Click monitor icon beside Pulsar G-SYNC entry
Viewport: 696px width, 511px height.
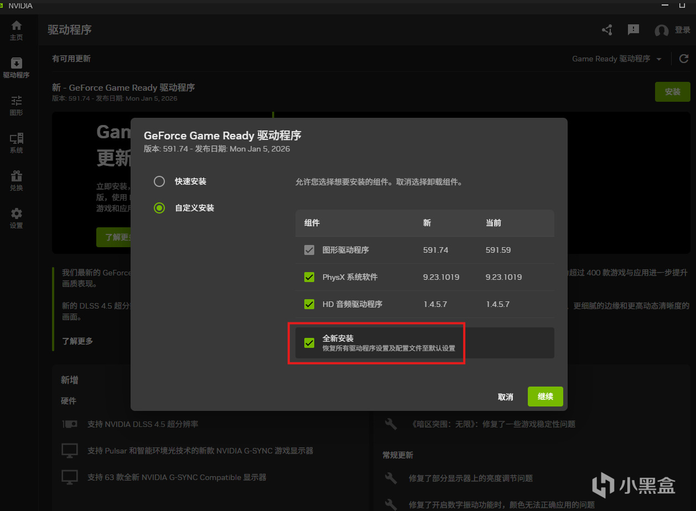pyautogui.click(x=70, y=450)
